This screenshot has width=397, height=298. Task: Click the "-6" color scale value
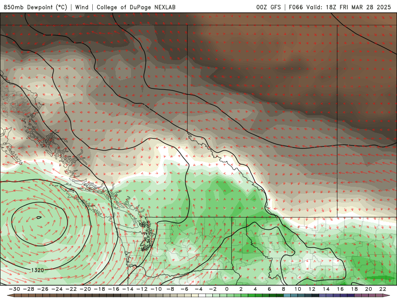tap(184, 289)
